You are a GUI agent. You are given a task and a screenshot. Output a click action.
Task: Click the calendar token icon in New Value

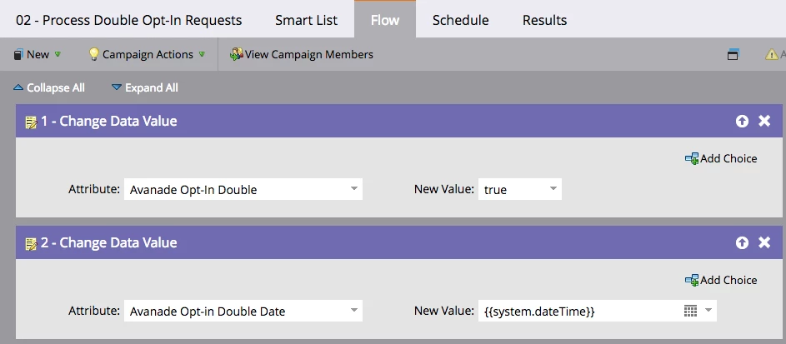pos(690,312)
